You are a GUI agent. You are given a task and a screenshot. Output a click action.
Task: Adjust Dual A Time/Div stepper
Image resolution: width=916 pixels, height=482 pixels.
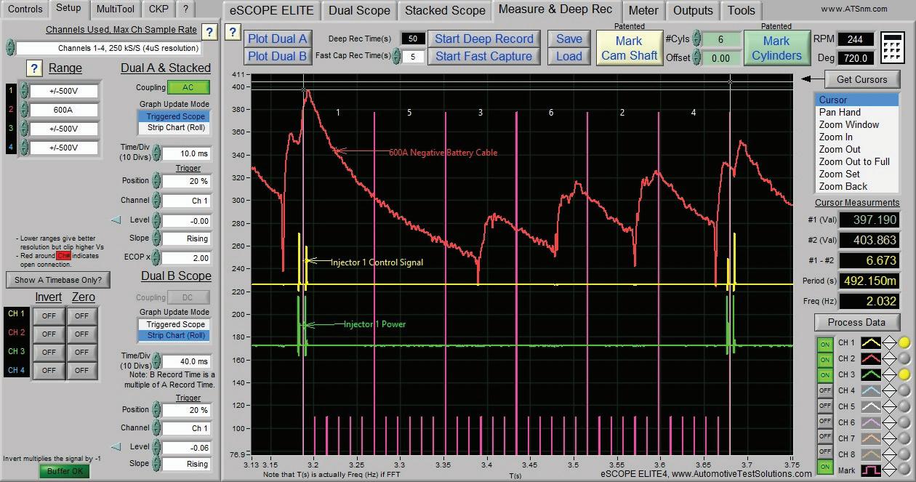pos(156,153)
